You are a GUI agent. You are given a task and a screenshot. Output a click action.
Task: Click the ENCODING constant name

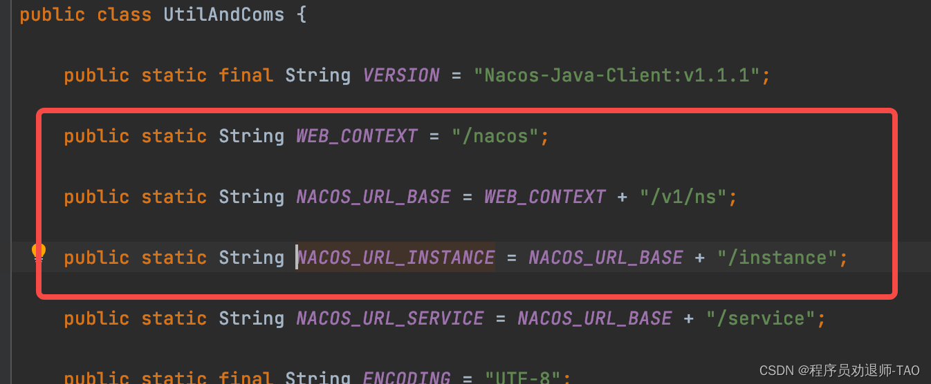407,377
